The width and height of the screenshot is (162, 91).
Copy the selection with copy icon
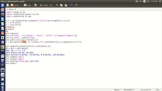click(x=61, y=5)
